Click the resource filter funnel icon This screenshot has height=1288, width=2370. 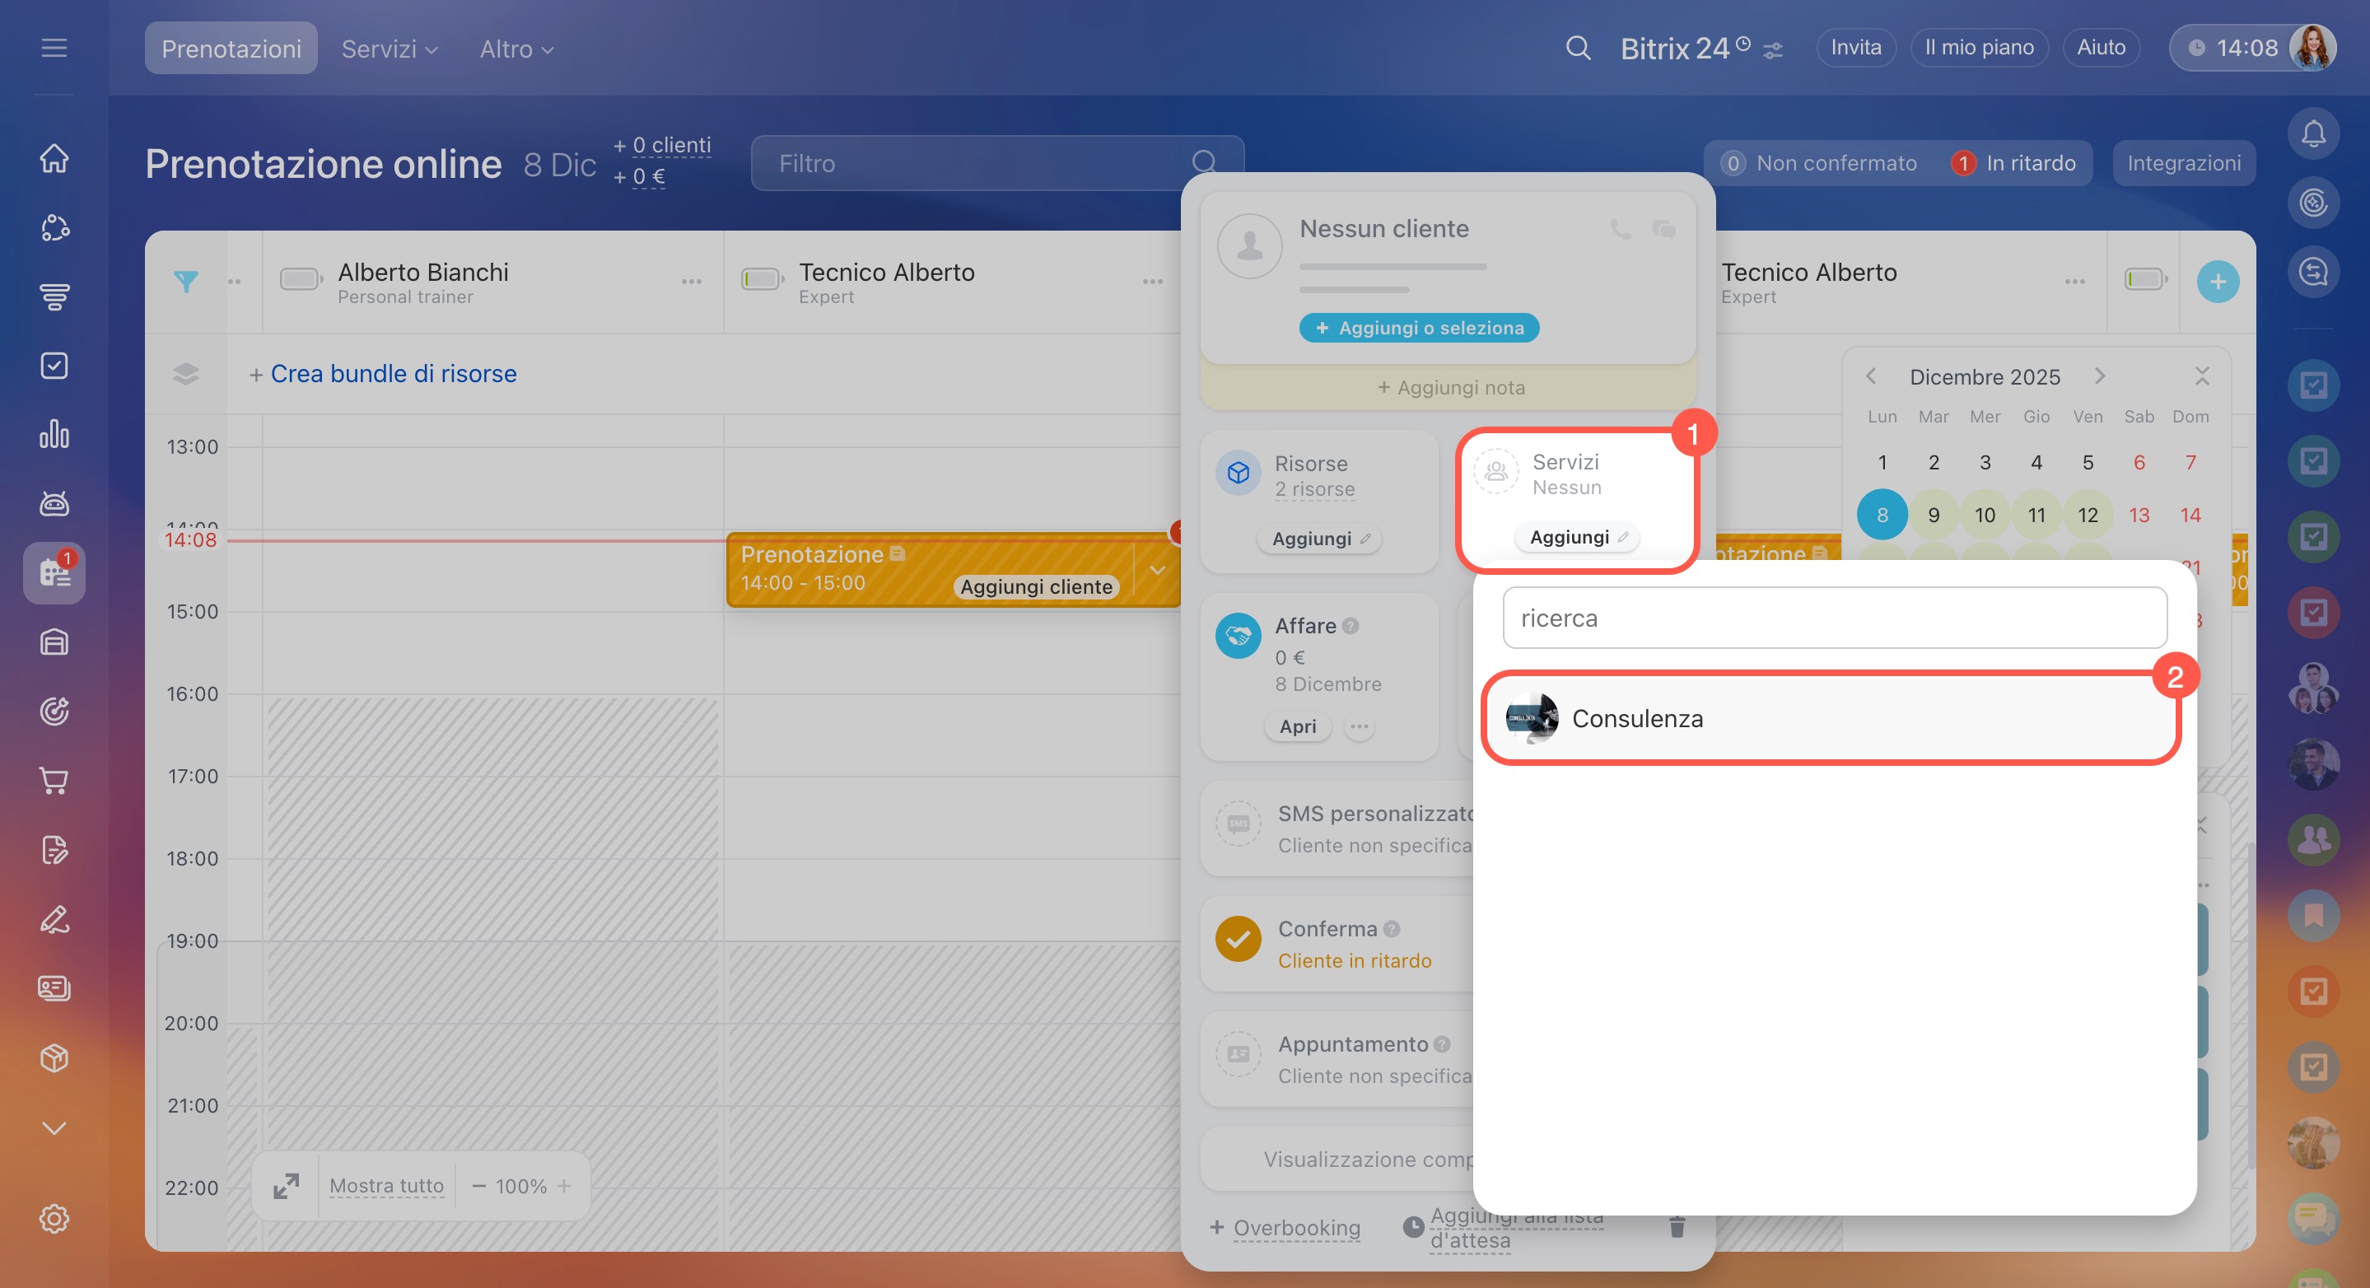186,282
